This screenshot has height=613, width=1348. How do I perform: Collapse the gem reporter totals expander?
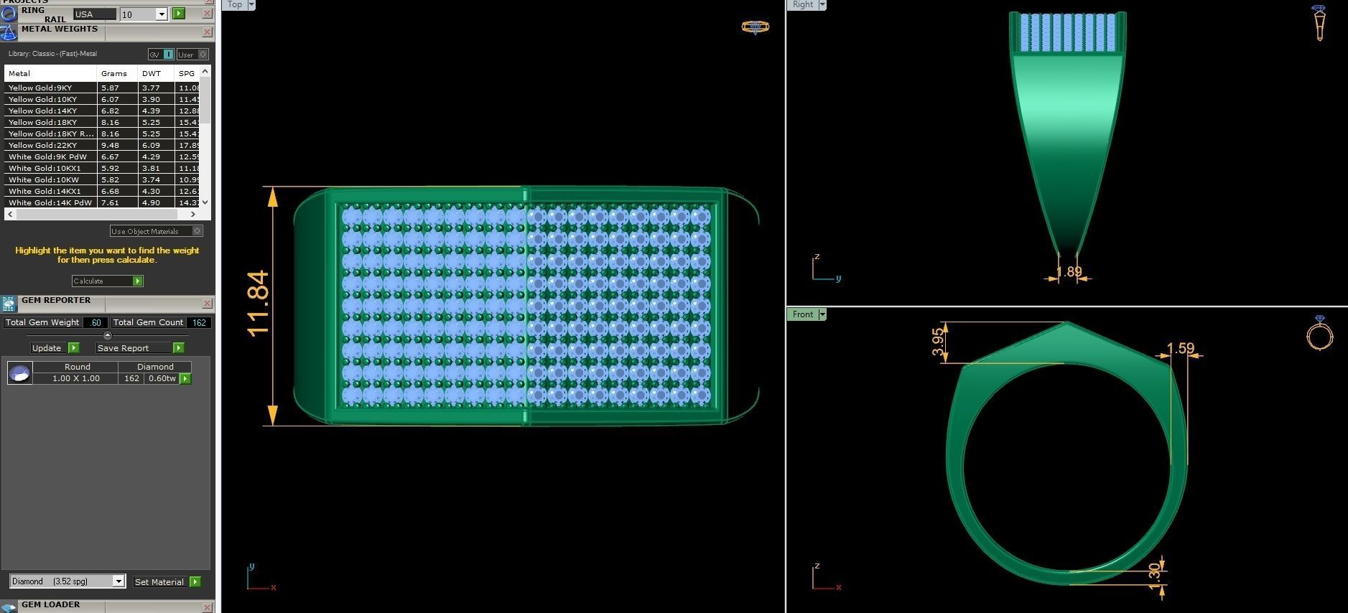tap(108, 335)
